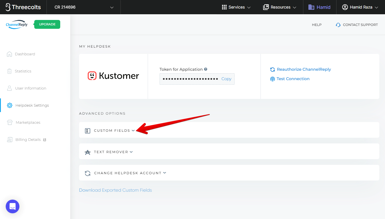Screen dimensions: 385x219
Task: Go to Dashboard in sidebar
Action: click(x=25, y=54)
